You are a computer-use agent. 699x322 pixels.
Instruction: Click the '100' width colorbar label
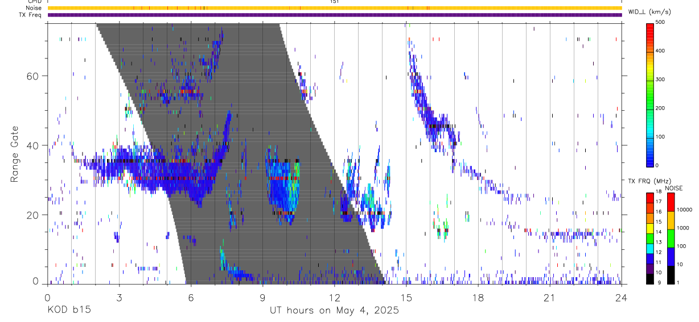click(660, 137)
